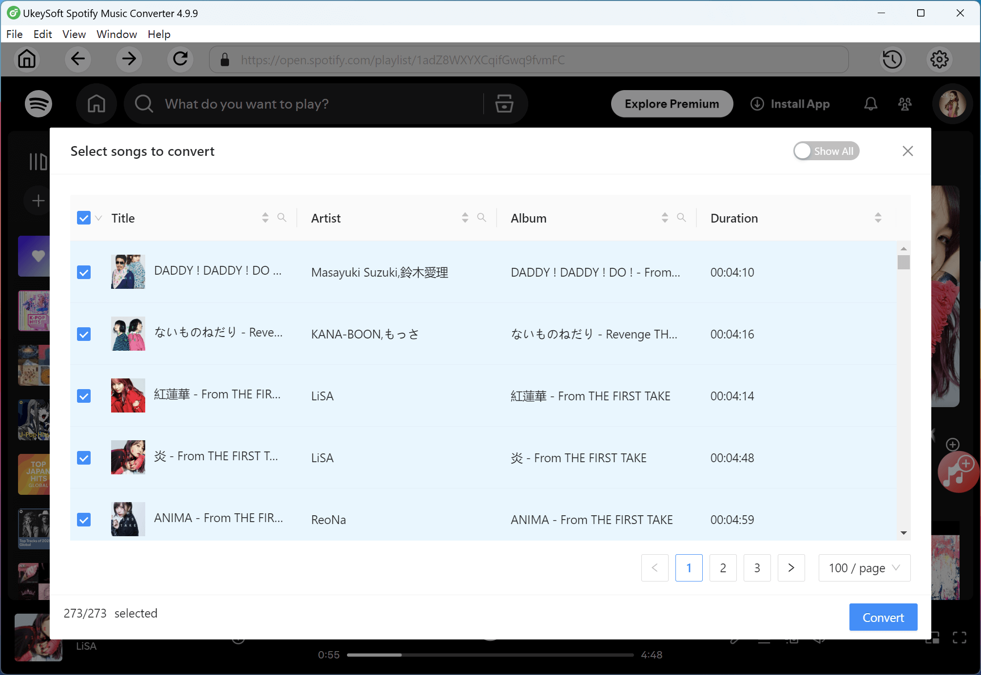
Task: Click the Convert button
Action: coord(883,617)
